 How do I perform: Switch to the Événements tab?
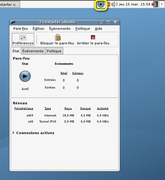point(33,51)
